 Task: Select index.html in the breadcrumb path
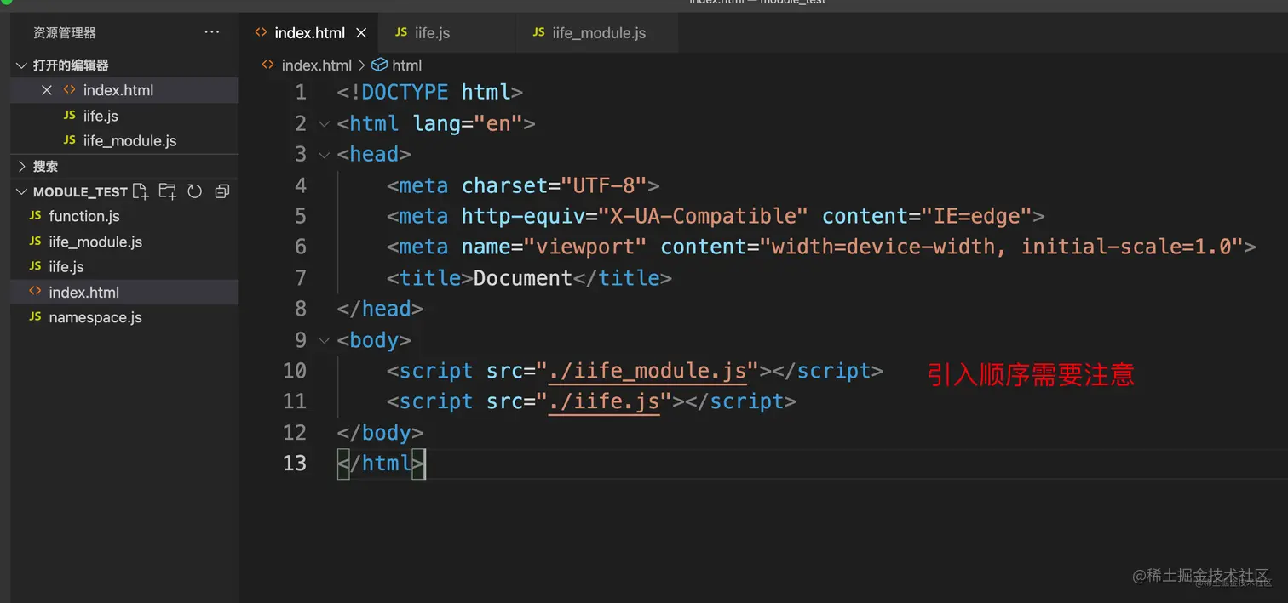(316, 65)
